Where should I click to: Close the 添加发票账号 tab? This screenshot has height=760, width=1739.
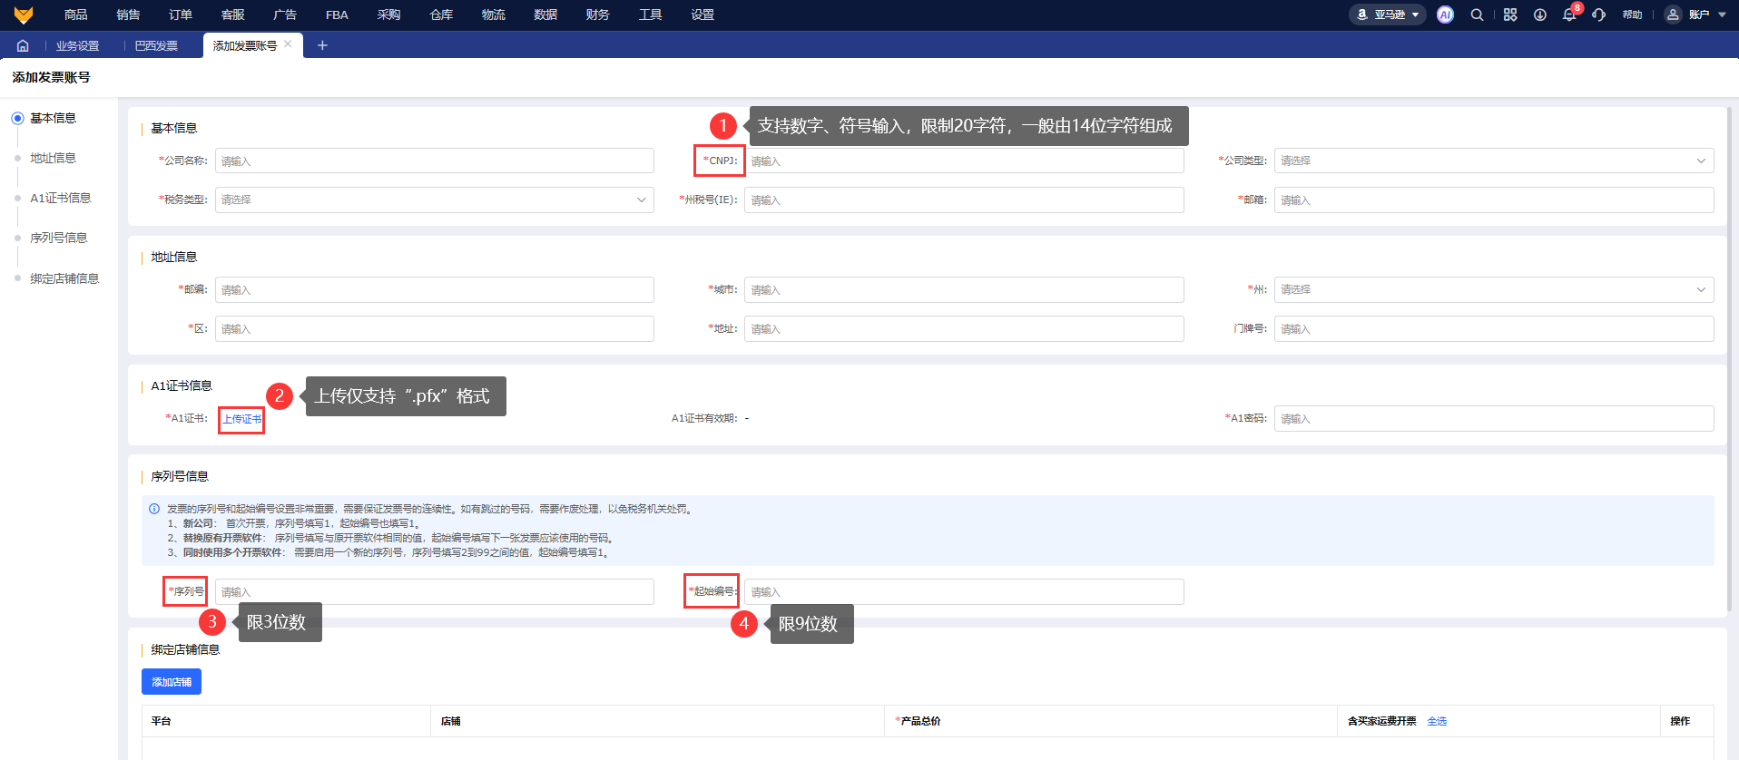(x=288, y=44)
